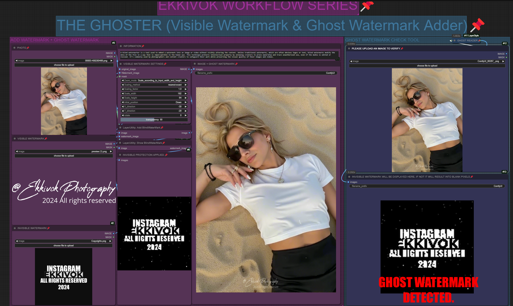513x306 pixels.
Task: Open the Zoom_mode combo selector
Action: (154, 81)
